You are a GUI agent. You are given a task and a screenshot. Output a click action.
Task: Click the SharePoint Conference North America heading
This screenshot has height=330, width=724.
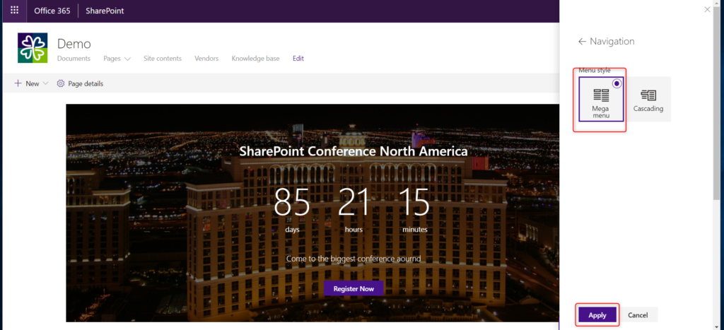point(354,151)
